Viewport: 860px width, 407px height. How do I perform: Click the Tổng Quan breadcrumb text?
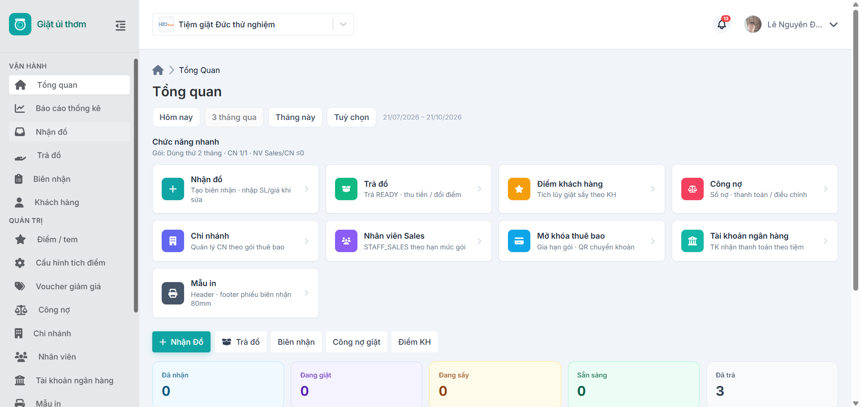(x=199, y=70)
